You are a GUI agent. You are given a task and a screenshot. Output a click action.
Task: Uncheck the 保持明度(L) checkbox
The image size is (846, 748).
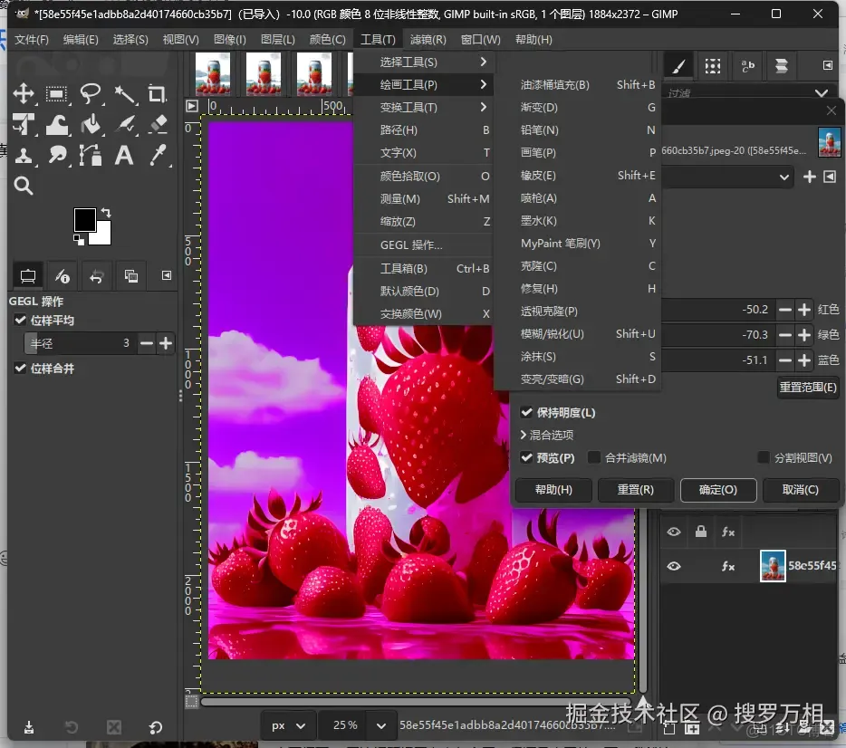pos(527,412)
